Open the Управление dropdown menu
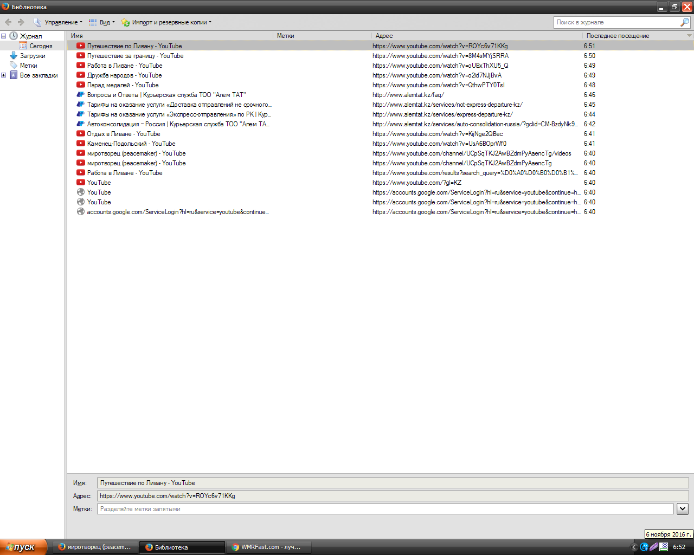 (58, 22)
